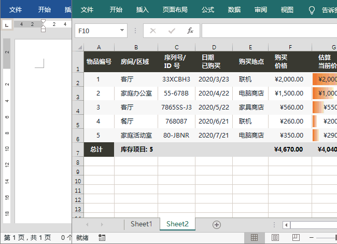This screenshot has width=337, height=244.
Task: Click the Tell Me lightbulb icon
Action: pos(312,10)
